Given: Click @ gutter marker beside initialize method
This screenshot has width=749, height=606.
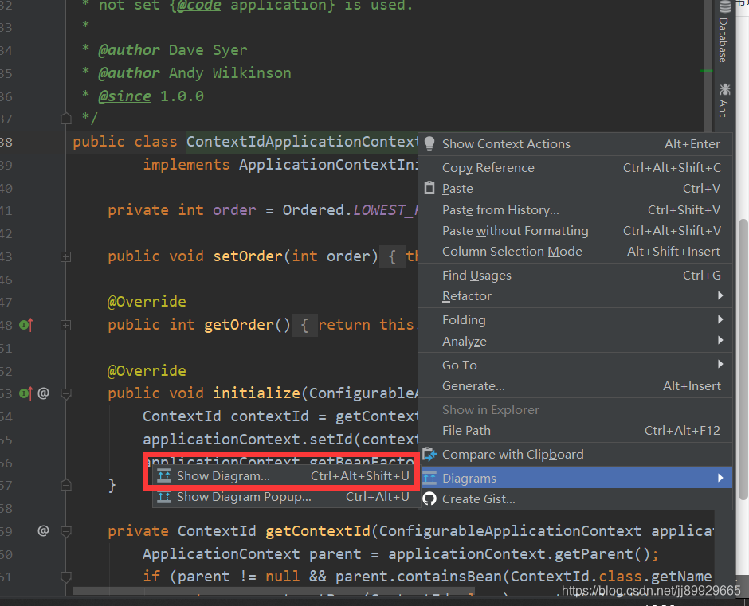Looking at the screenshot, I should pyautogui.click(x=44, y=393).
